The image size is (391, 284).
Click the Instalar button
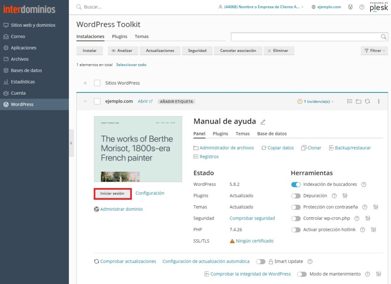pyautogui.click(x=89, y=51)
